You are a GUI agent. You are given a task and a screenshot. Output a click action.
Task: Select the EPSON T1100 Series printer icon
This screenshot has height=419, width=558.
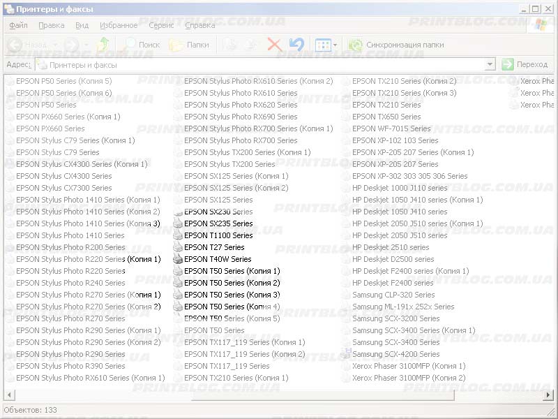coord(178,235)
